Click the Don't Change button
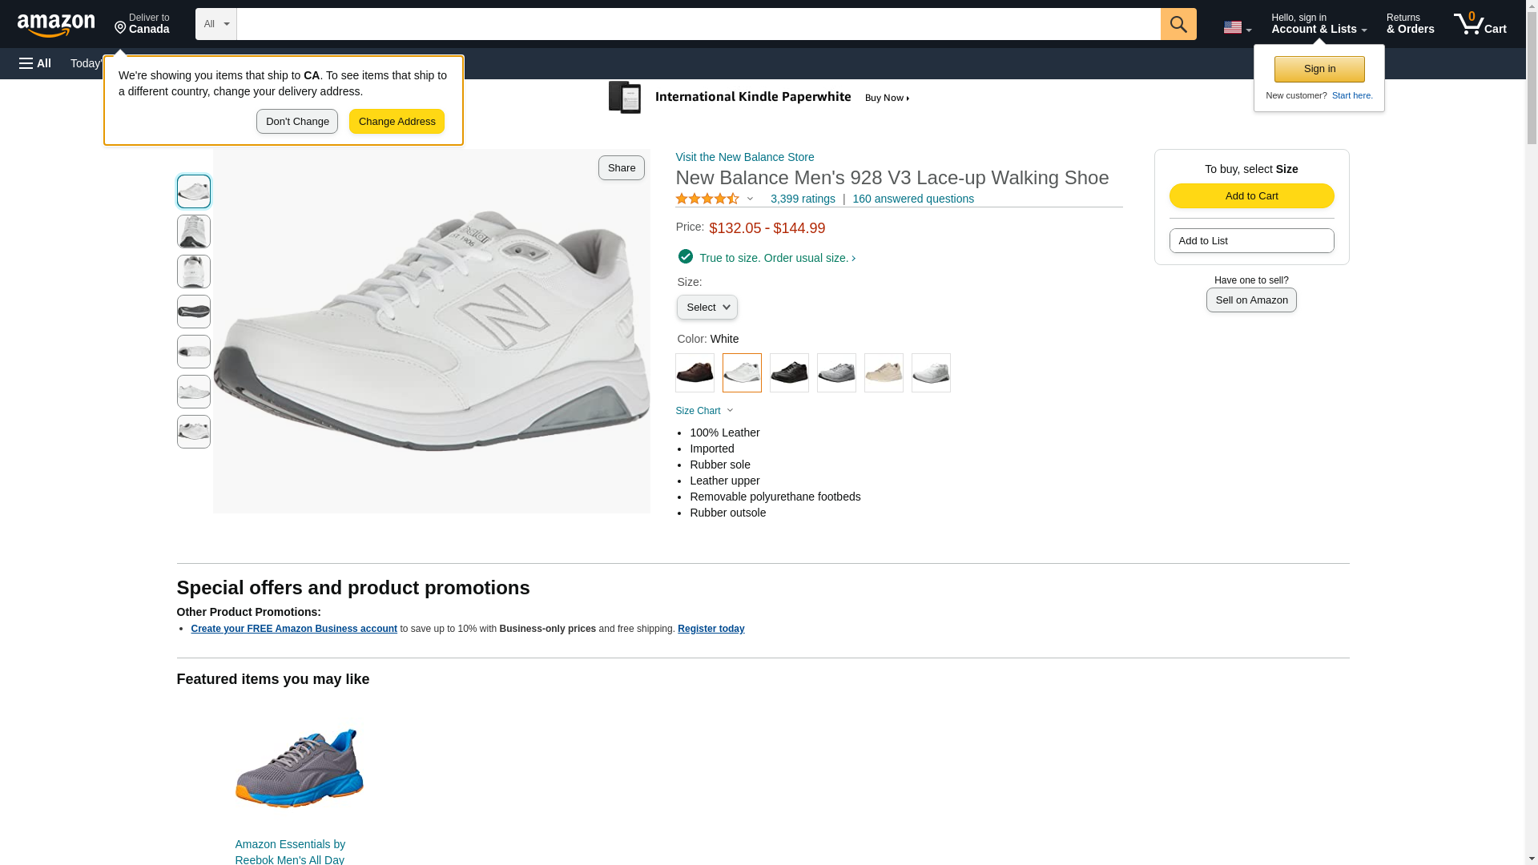 tap(297, 122)
